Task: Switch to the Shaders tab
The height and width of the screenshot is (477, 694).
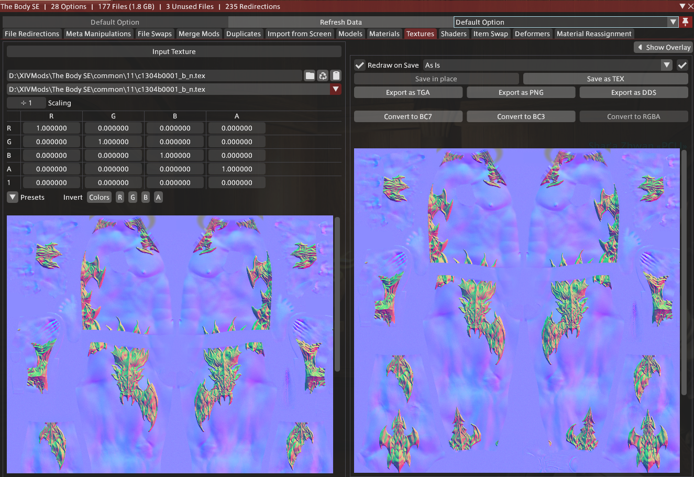Action: [454, 34]
